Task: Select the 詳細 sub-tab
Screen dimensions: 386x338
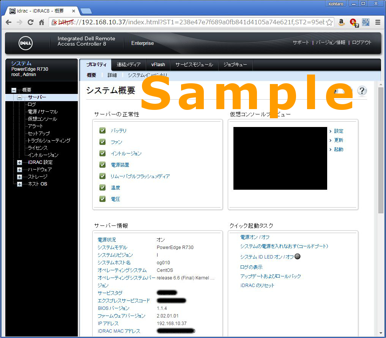Action: [x=112, y=75]
